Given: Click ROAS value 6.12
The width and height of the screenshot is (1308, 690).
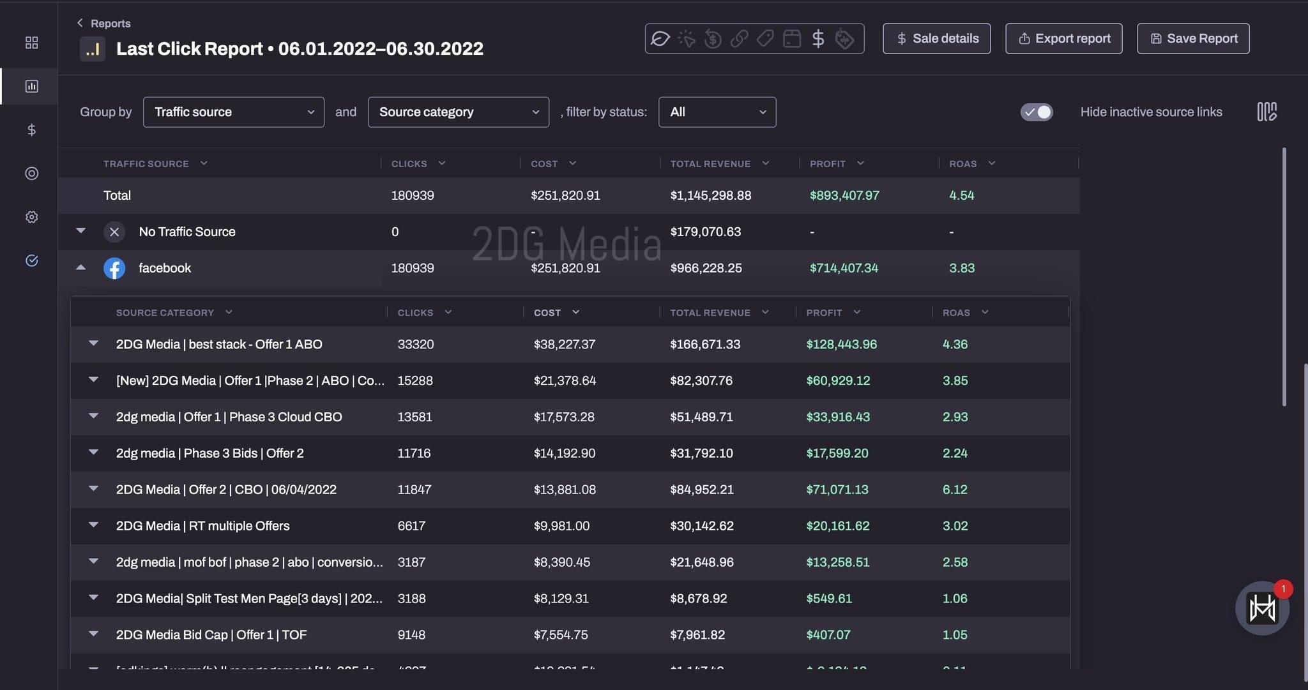Looking at the screenshot, I should click(x=955, y=490).
